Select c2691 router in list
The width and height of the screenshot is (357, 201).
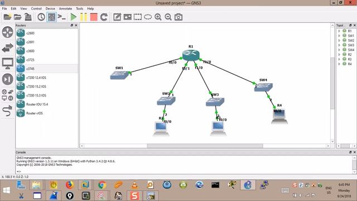47,42
